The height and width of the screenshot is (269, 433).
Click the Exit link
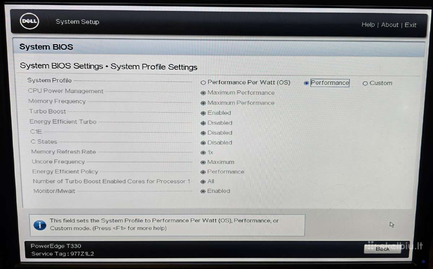[411, 25]
